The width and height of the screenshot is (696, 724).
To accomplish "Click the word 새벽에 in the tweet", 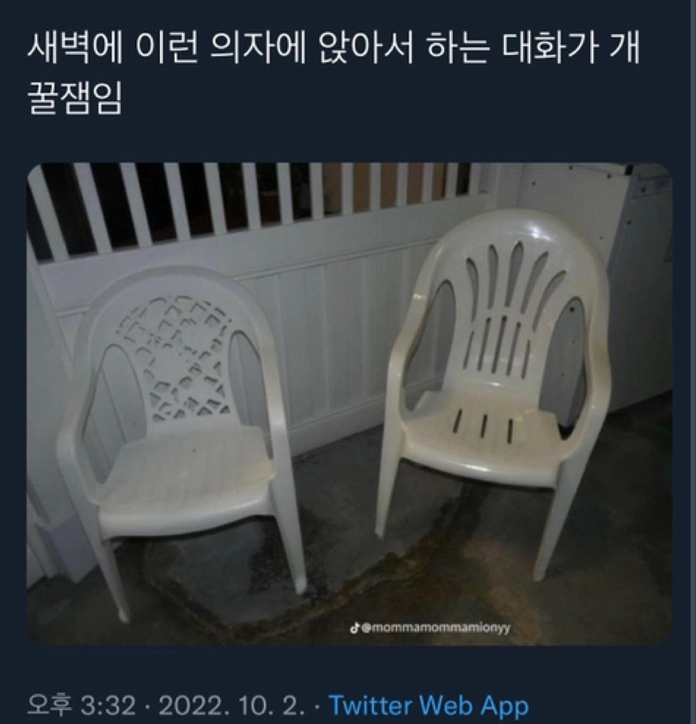I will [x=75, y=49].
